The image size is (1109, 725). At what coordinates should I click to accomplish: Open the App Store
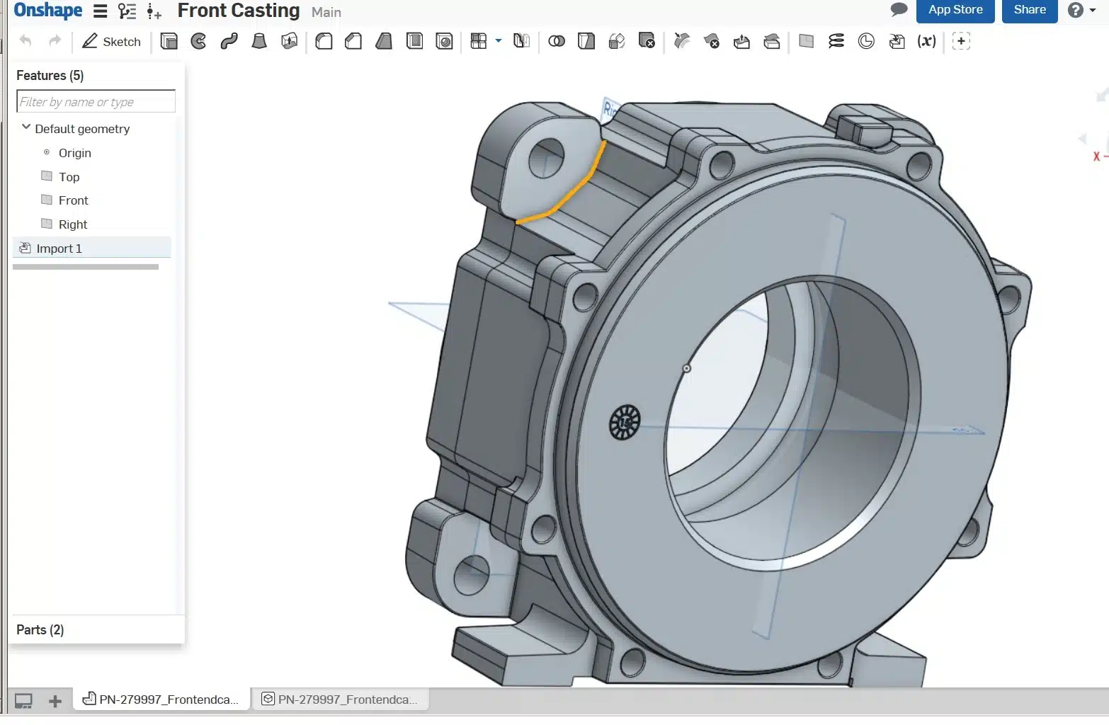pyautogui.click(x=955, y=10)
